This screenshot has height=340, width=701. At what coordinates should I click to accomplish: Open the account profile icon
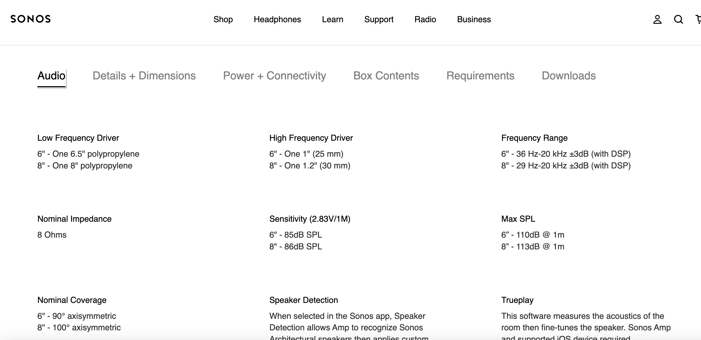(x=657, y=19)
